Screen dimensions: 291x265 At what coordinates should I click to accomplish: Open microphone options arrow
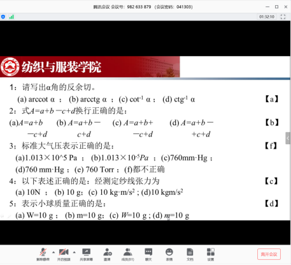click(53, 252)
